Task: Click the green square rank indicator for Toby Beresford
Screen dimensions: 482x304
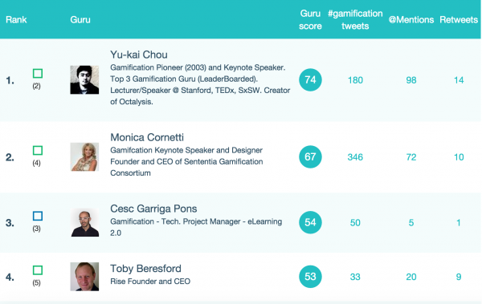Action: (x=38, y=270)
